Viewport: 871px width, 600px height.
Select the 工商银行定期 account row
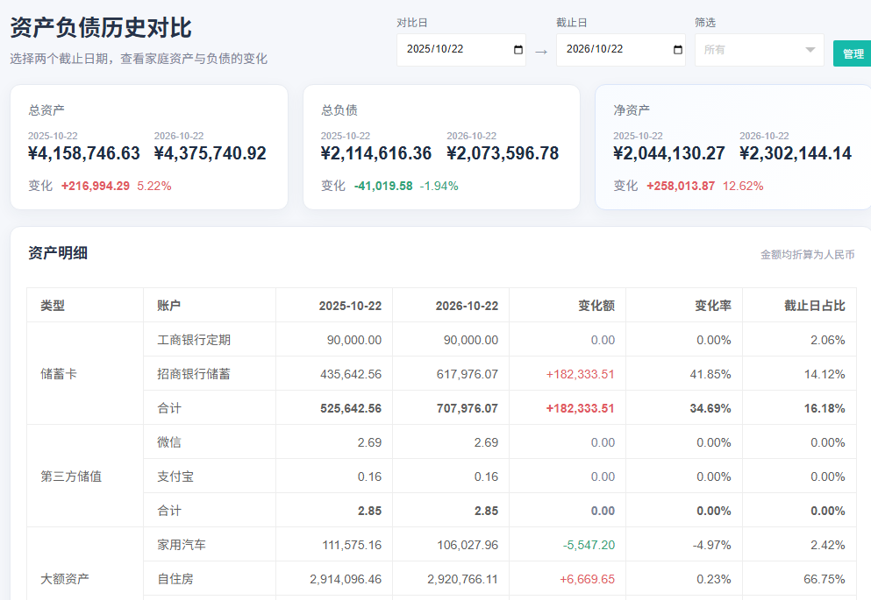[499, 339]
